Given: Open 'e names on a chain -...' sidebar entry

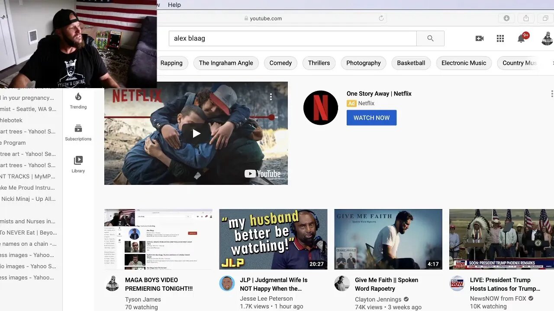Looking at the screenshot, I should (29, 244).
